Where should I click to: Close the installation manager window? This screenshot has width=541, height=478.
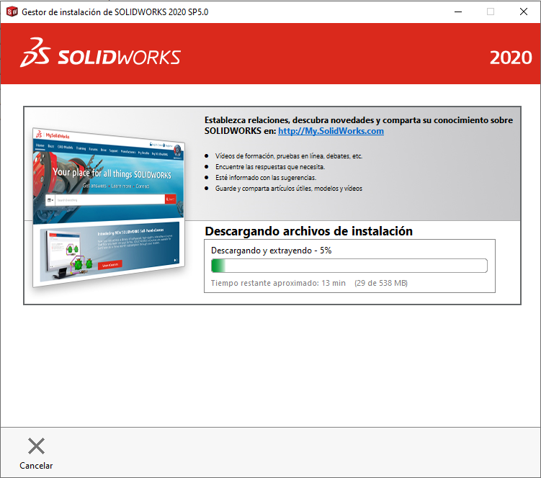tap(524, 12)
